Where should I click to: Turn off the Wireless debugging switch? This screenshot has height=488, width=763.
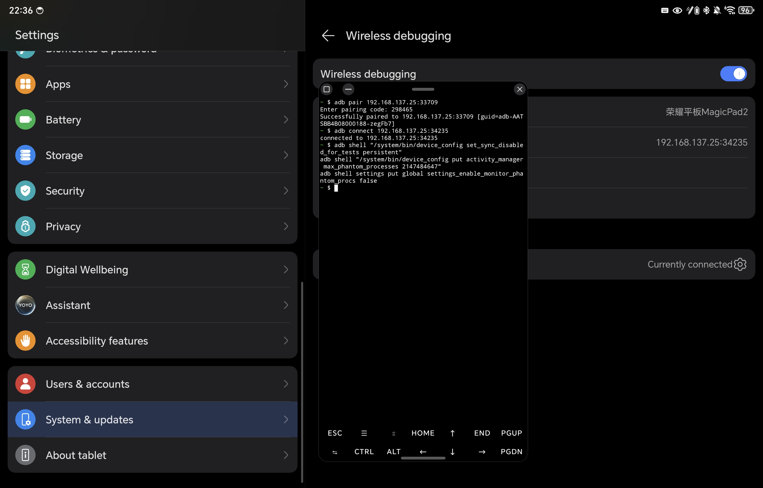tap(733, 74)
